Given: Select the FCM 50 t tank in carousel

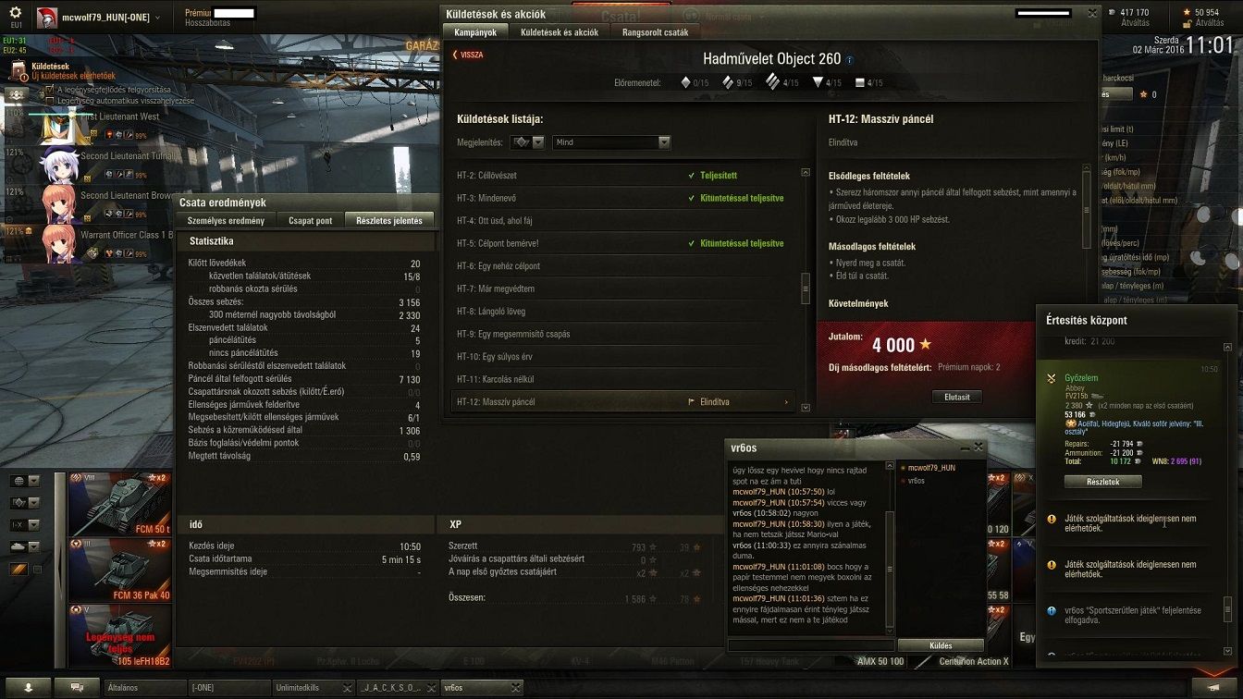Looking at the screenshot, I should coord(119,505).
